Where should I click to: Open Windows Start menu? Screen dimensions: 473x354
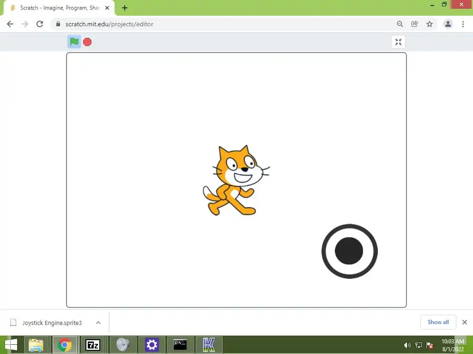click(x=11, y=345)
